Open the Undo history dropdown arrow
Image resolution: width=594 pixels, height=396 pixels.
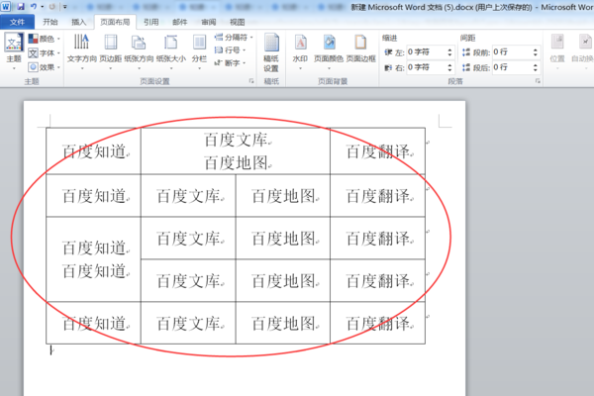coord(42,7)
